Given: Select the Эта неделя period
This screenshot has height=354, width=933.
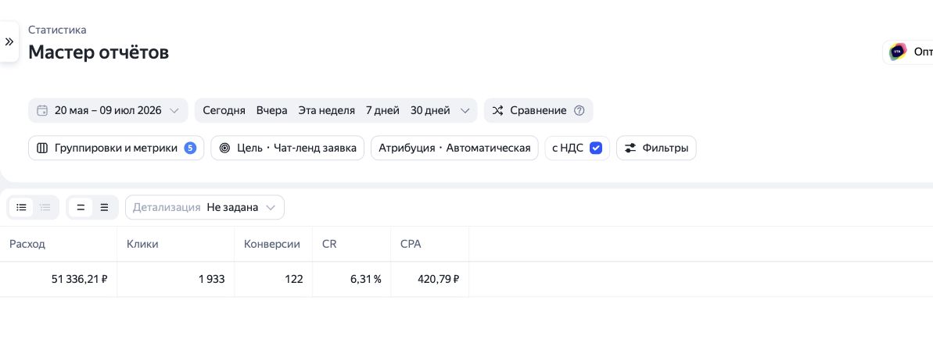Looking at the screenshot, I should pyautogui.click(x=327, y=111).
